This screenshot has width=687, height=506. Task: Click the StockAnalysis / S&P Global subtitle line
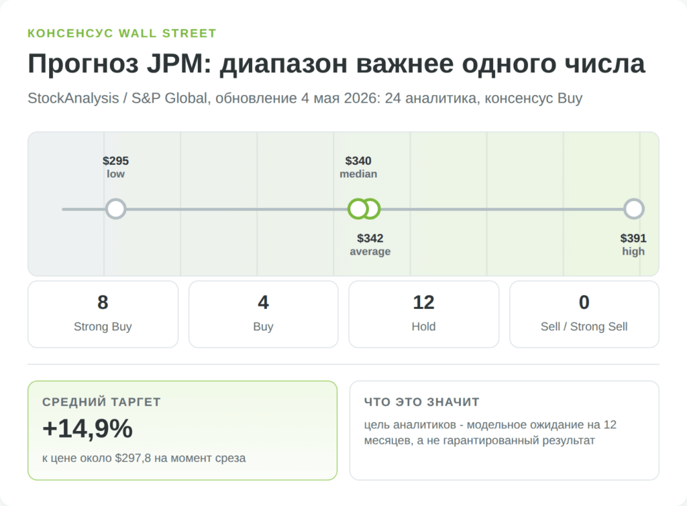point(305,98)
